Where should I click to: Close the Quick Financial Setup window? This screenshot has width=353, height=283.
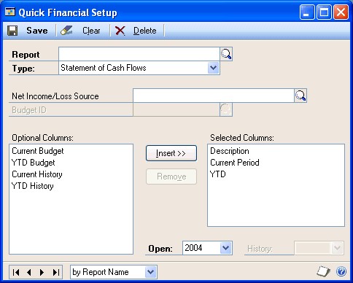click(x=341, y=12)
